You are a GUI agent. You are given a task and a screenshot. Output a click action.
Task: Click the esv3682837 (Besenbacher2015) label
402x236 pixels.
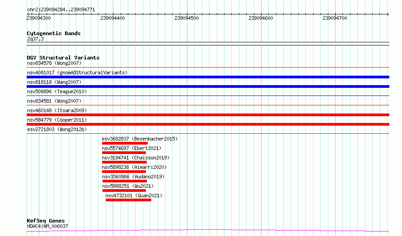tap(140, 139)
